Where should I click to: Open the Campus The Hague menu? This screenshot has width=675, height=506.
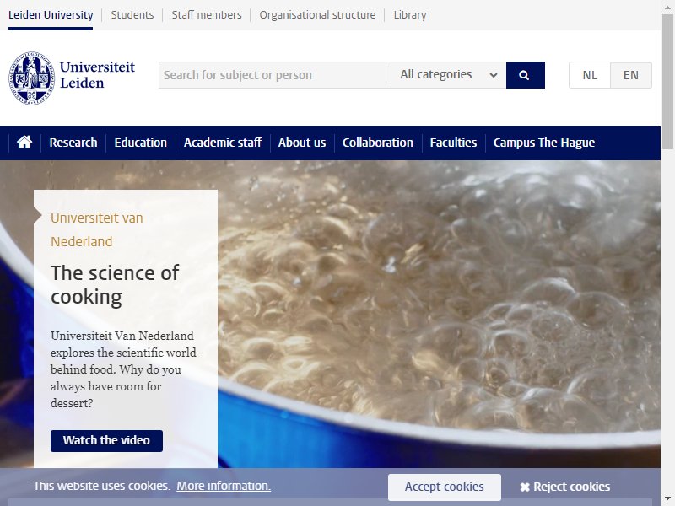(x=544, y=143)
